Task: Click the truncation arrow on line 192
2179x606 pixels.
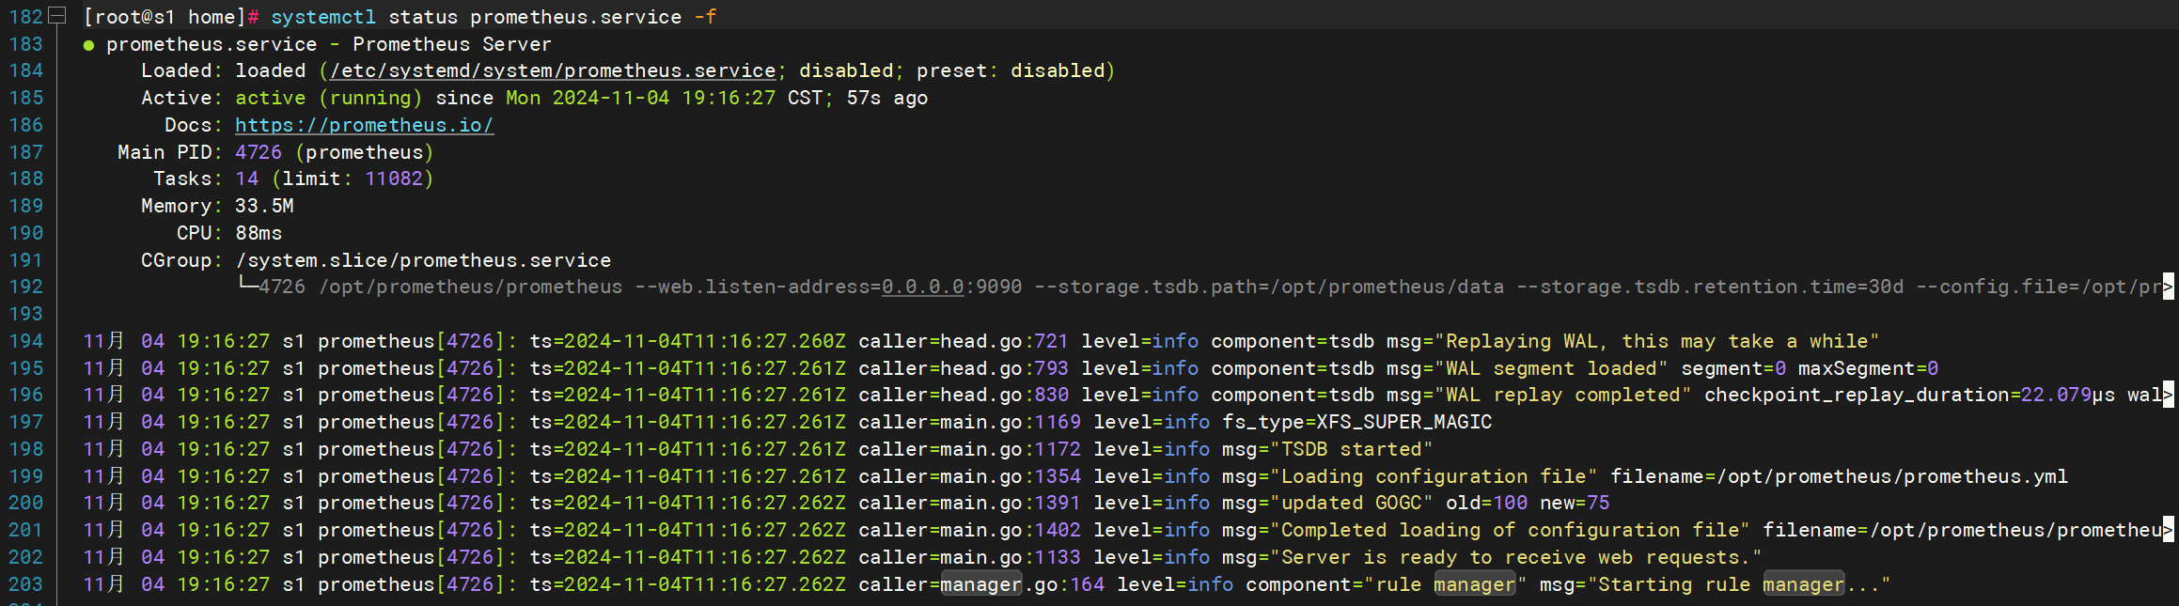Action: 2168,287
